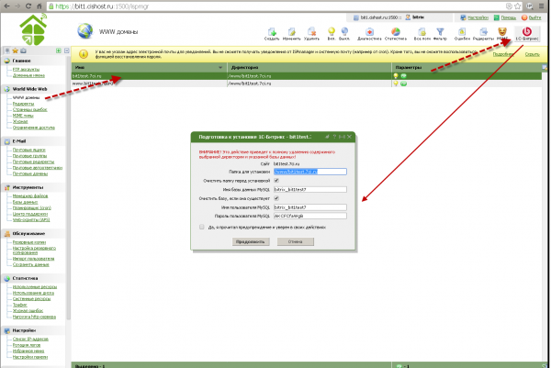The width and height of the screenshot is (551, 368).
Task: Click the Отмена button
Action: click(x=295, y=241)
